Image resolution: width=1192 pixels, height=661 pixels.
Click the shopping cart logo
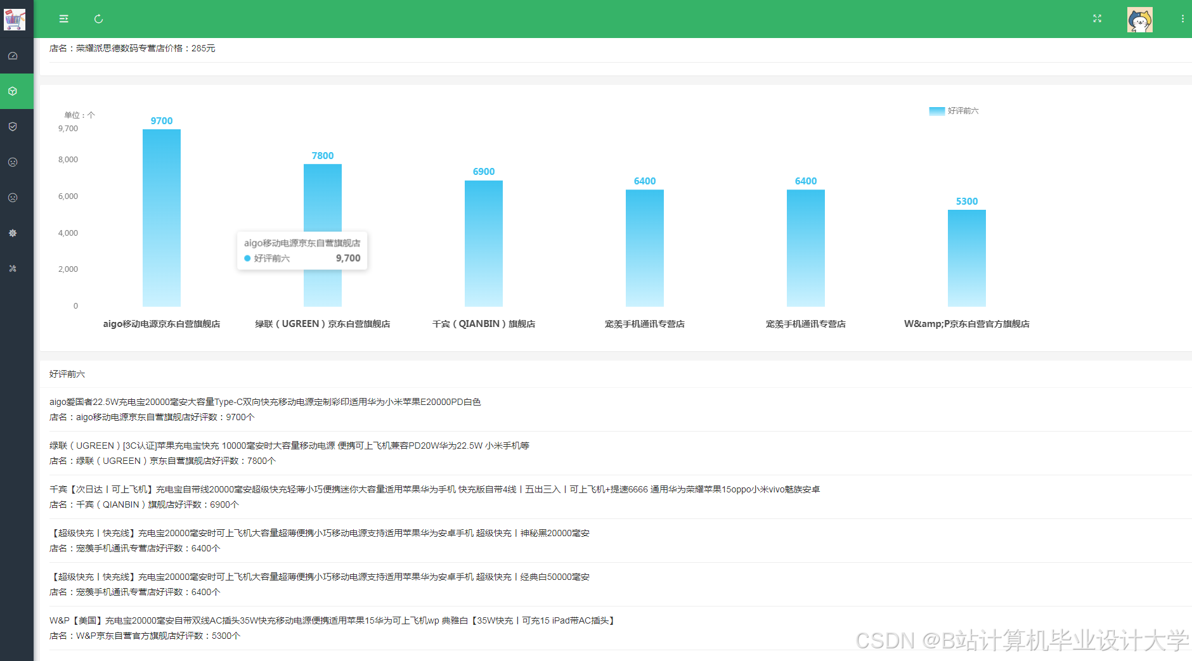15,19
